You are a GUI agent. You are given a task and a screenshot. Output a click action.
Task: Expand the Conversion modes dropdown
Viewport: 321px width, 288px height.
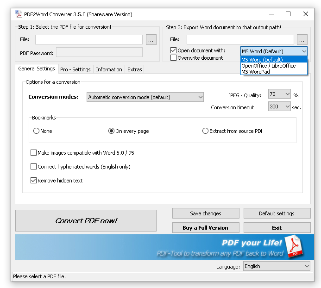coord(145,97)
